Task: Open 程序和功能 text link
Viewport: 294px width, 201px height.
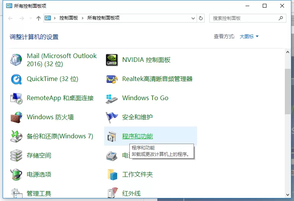Action: point(137,136)
